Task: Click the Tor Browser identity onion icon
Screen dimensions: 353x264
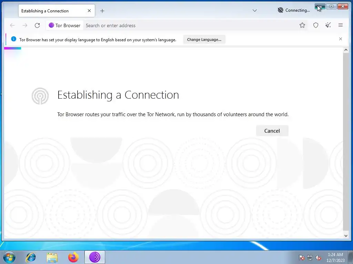Action: coord(51,25)
